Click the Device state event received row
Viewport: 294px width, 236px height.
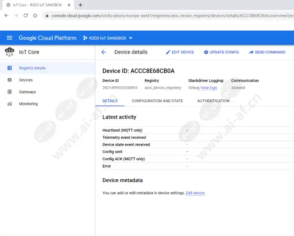198,145
